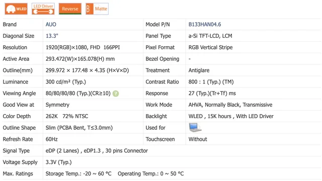The width and height of the screenshot is (322, 181).
Task: Click the WLED backlight badge icon
Action: 16,9
